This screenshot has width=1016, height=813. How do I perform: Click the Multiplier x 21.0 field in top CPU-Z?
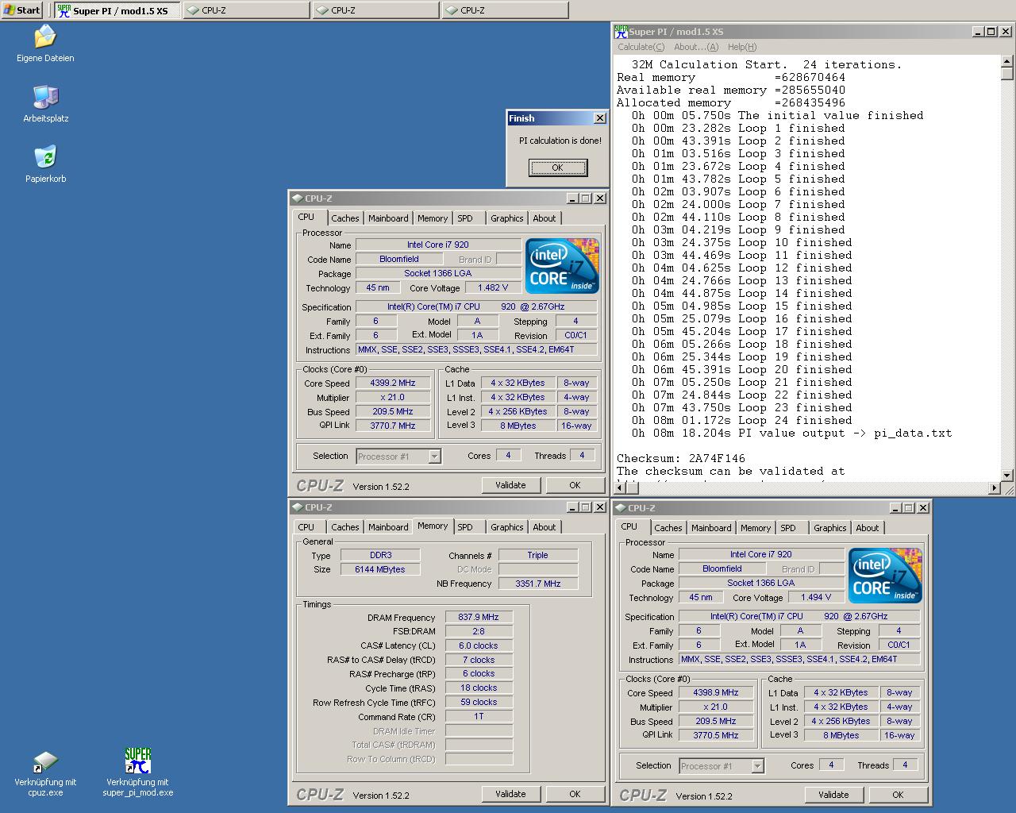point(393,397)
